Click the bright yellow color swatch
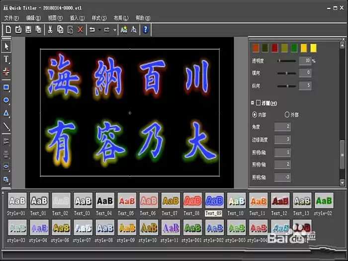Image resolution: width=348 pixels, height=261 pixels. point(313,48)
